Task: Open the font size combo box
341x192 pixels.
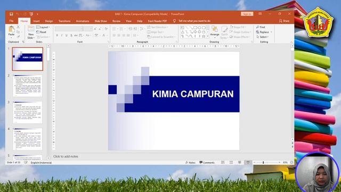Action: (x=88, y=29)
